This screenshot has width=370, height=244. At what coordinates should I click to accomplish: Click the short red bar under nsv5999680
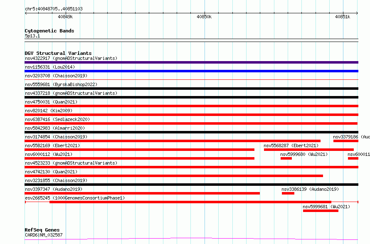click(286, 158)
